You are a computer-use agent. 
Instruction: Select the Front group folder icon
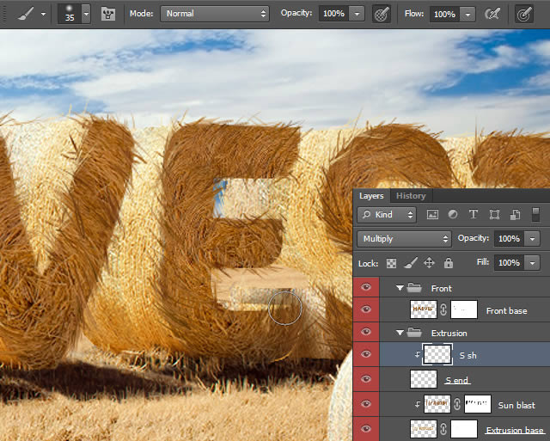[x=414, y=288]
